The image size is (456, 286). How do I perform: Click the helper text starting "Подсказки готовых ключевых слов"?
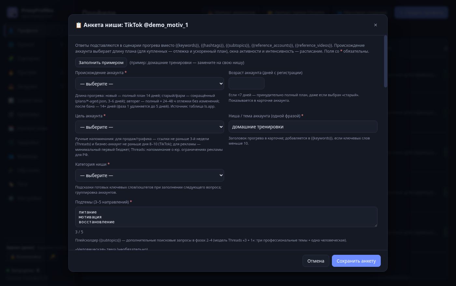click(x=148, y=190)
